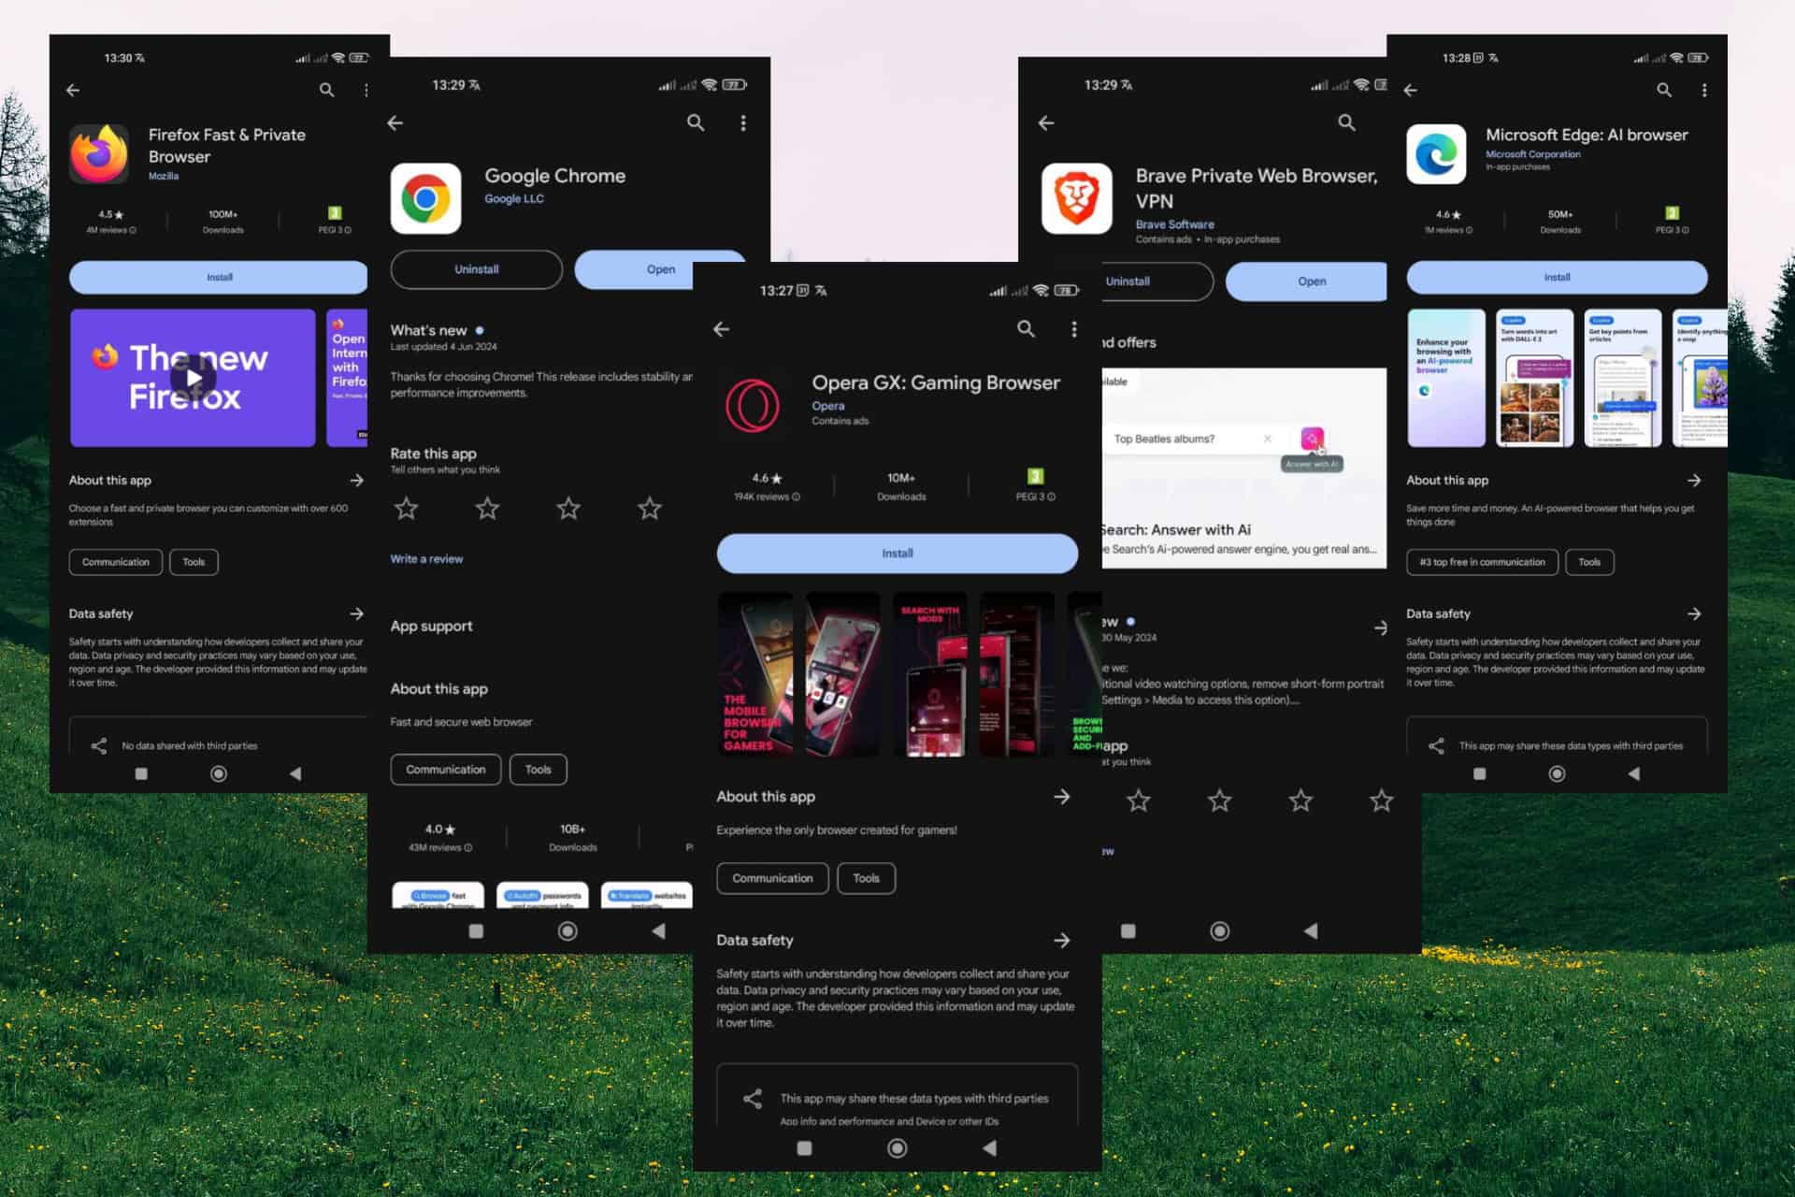Expand the App support section on Chrome
This screenshot has height=1197, width=1795.
coord(430,626)
